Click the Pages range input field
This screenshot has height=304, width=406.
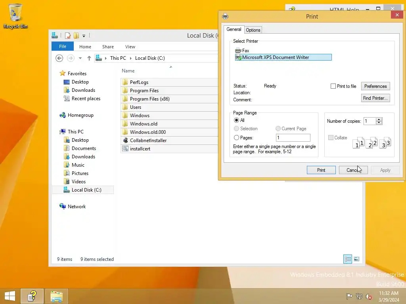tap(293, 138)
